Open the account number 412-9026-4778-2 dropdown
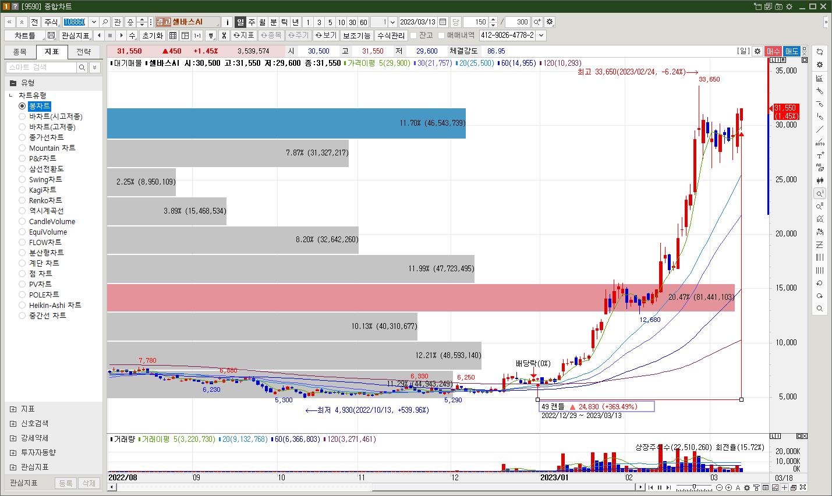This screenshot has width=832, height=496. [x=541, y=36]
